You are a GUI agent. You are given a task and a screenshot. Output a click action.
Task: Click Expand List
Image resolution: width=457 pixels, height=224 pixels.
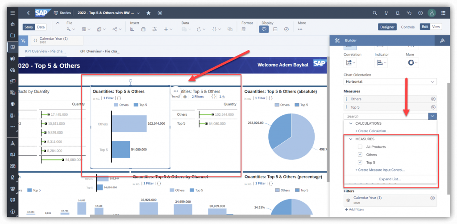click(390, 179)
